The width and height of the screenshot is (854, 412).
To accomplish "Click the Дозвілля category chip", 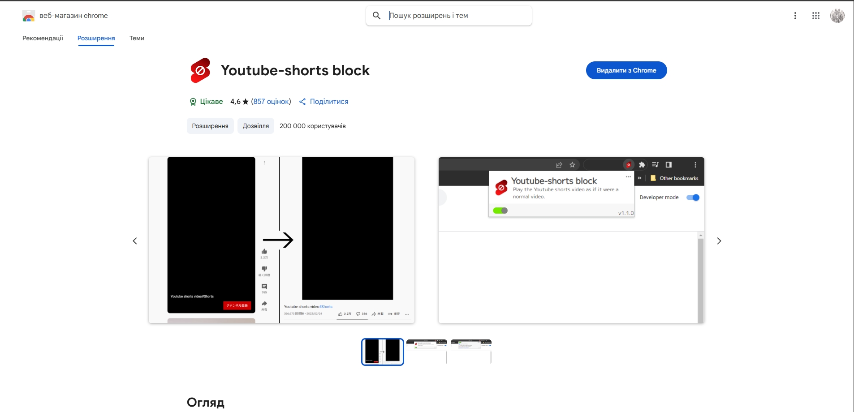I will tap(256, 126).
